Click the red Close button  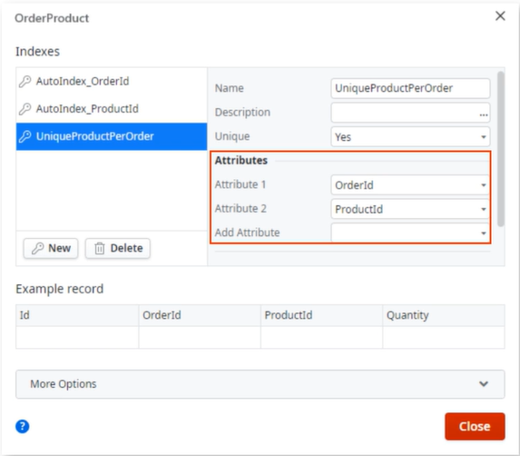tap(475, 426)
